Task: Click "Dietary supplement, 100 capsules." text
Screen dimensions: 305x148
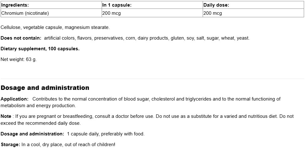Action: point(40,49)
